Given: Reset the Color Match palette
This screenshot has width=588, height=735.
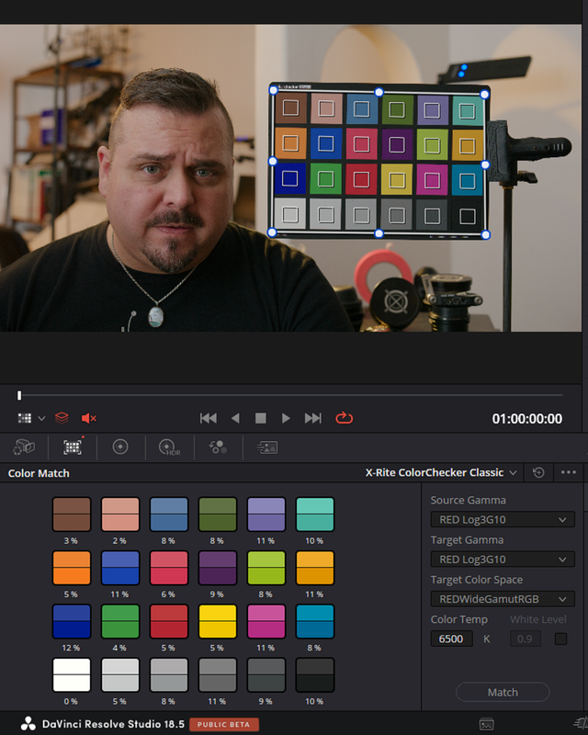Looking at the screenshot, I should click(x=538, y=472).
